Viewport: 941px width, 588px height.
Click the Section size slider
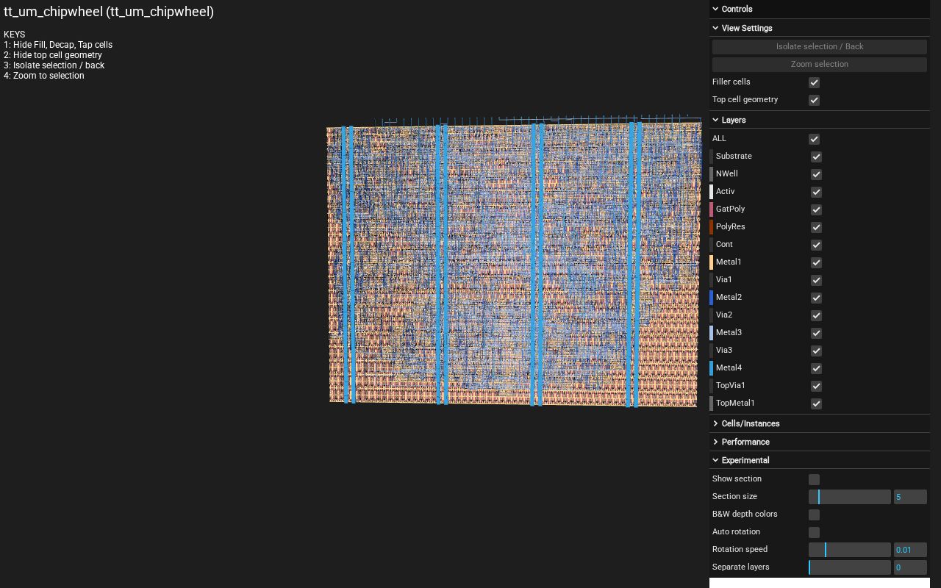point(850,497)
